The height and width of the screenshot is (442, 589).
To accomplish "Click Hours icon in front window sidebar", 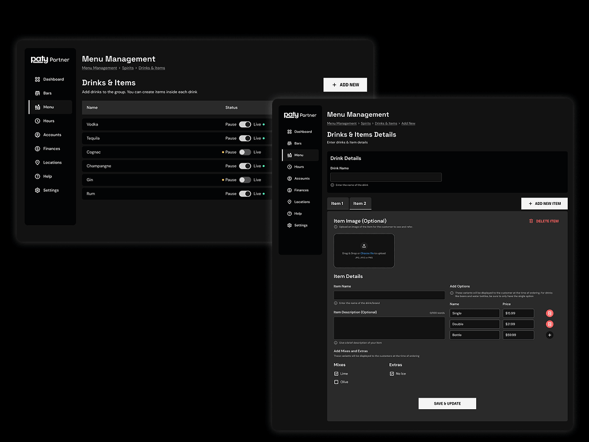I will click(x=289, y=166).
